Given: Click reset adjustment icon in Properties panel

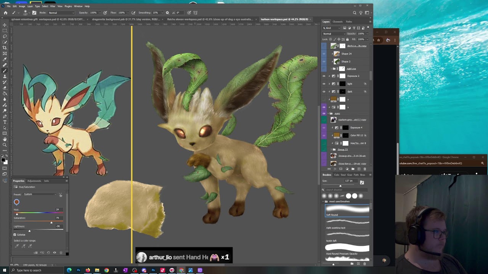Looking at the screenshot, I should point(48,253).
